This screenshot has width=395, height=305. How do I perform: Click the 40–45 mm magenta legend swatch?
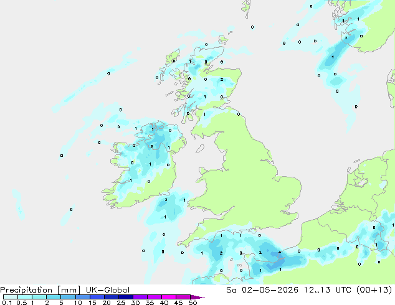pyautogui.click(x=169, y=297)
